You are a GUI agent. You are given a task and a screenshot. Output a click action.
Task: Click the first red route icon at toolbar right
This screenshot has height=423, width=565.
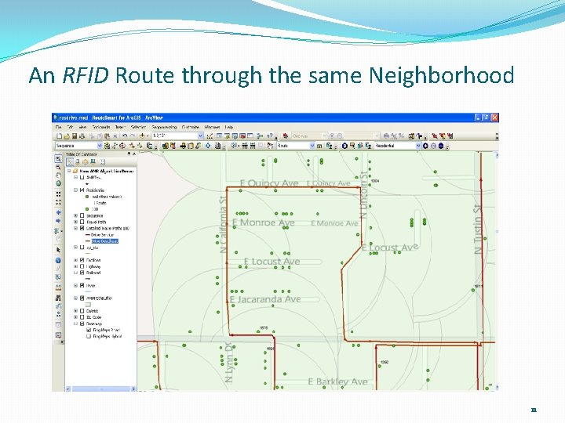435,136
